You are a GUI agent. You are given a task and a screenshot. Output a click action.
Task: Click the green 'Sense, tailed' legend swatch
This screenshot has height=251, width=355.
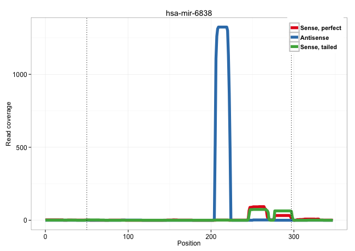(294, 47)
